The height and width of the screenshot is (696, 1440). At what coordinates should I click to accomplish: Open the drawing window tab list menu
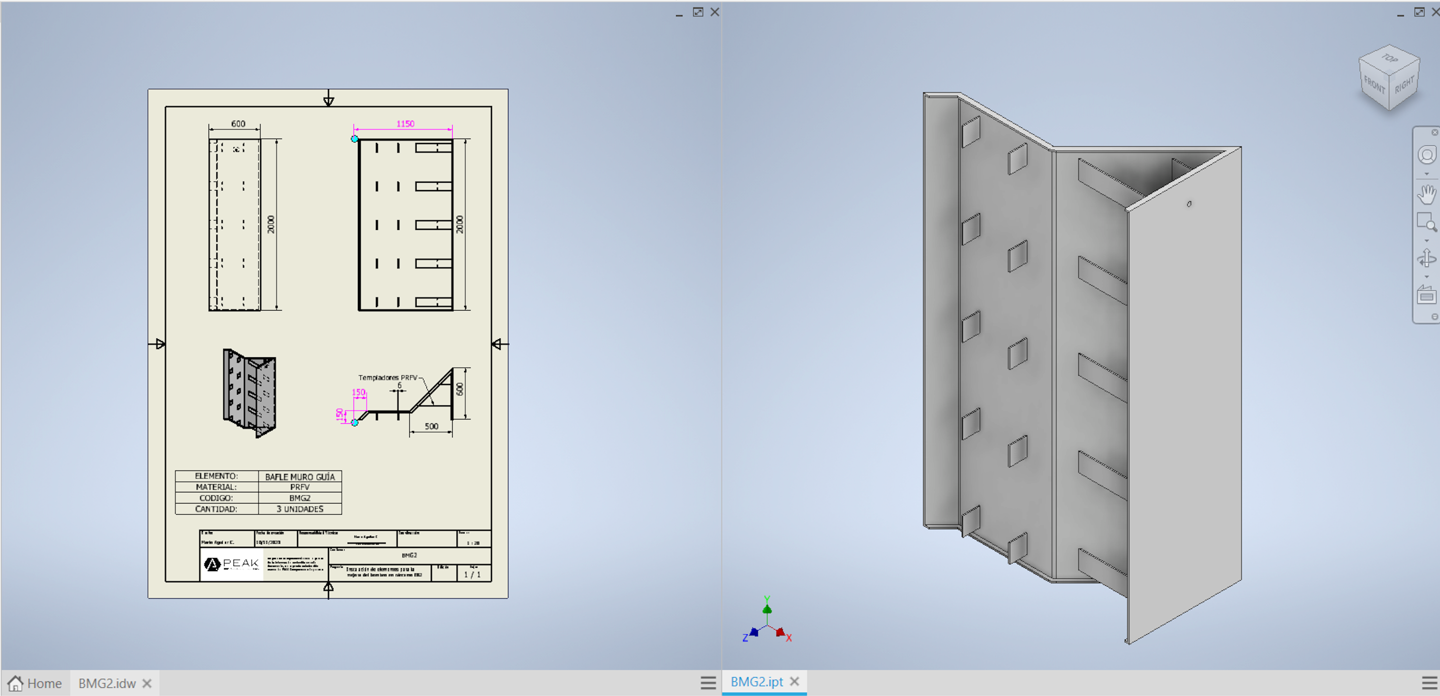708,682
